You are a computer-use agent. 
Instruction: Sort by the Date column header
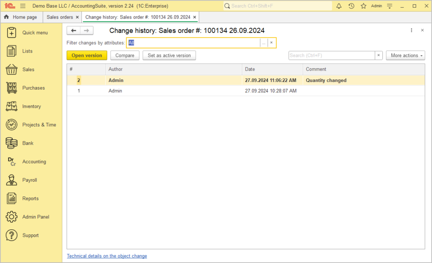click(272, 69)
